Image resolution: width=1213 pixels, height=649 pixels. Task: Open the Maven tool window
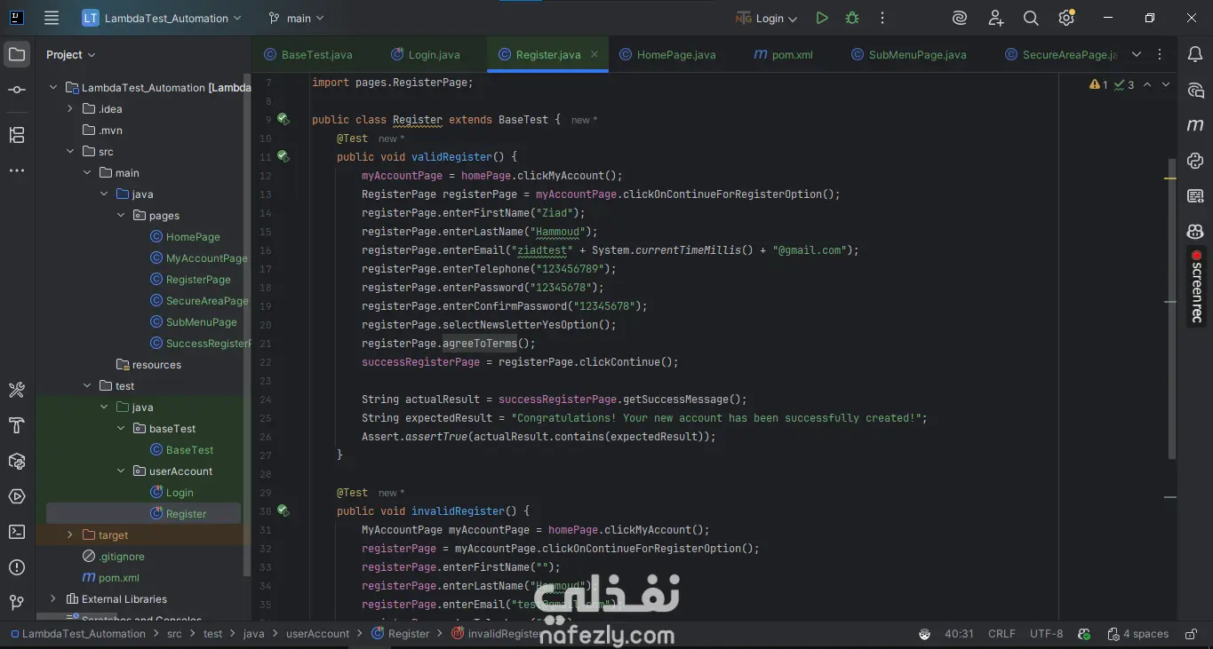[1195, 125]
